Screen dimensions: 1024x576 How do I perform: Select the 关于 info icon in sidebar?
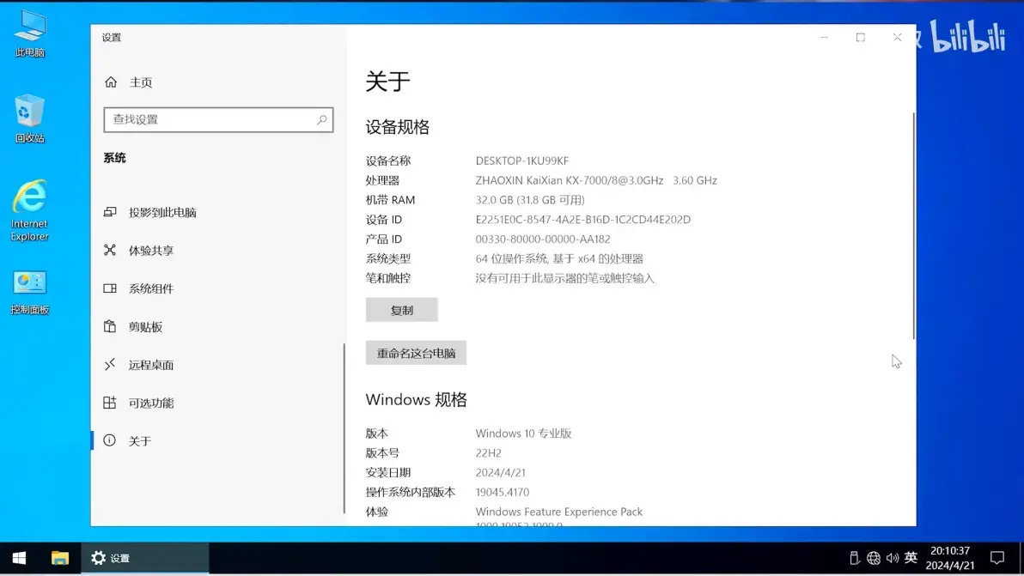[x=110, y=440]
